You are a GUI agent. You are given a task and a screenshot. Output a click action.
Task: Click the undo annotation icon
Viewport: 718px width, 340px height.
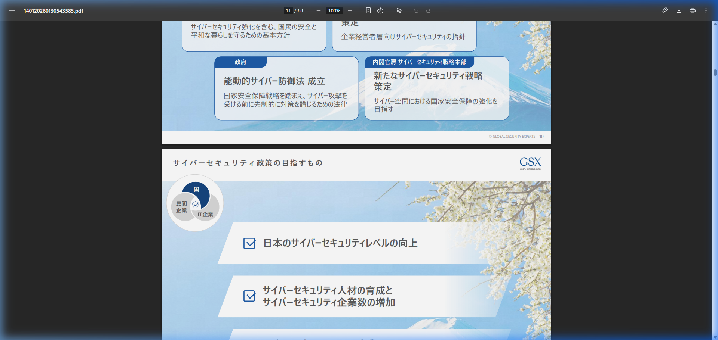click(x=416, y=11)
